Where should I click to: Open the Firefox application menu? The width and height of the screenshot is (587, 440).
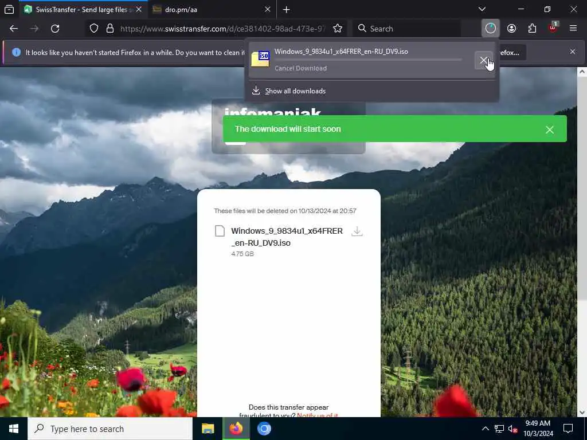coord(573,29)
